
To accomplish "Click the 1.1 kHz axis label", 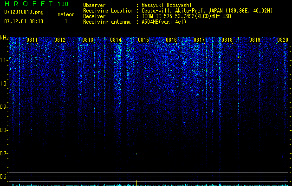I will (4, 60).
